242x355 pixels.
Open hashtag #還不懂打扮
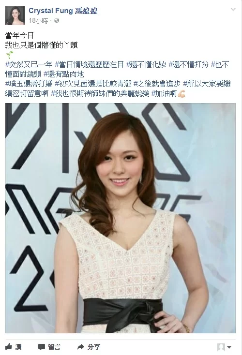(x=189, y=64)
